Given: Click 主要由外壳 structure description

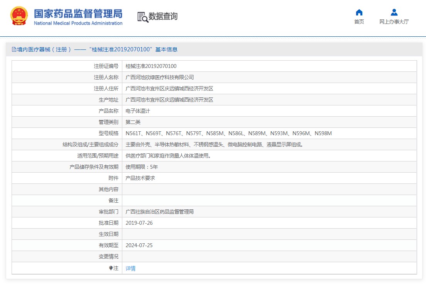Looking at the screenshot, I should click(x=214, y=145).
